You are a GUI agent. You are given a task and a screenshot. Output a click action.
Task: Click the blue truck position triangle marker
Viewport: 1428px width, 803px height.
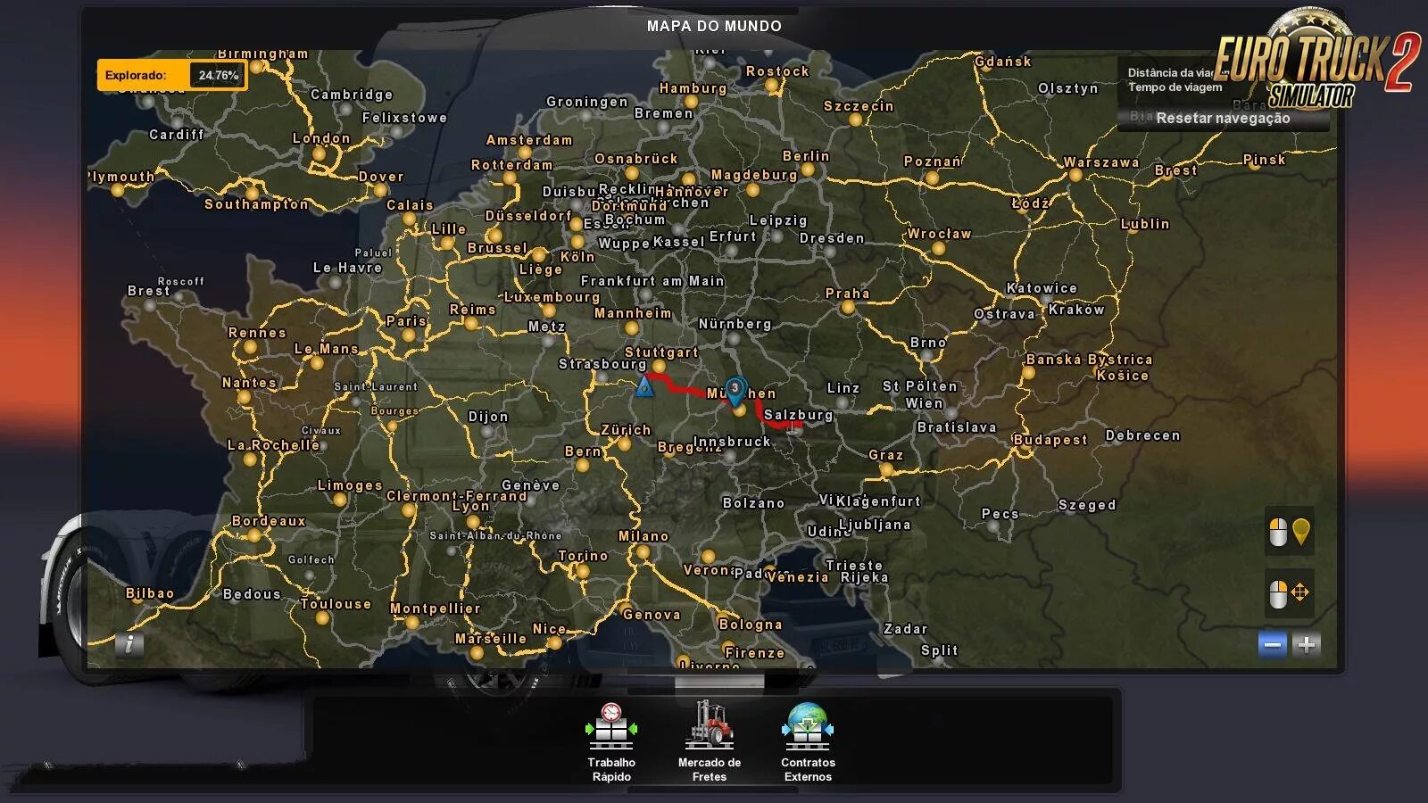click(x=644, y=386)
